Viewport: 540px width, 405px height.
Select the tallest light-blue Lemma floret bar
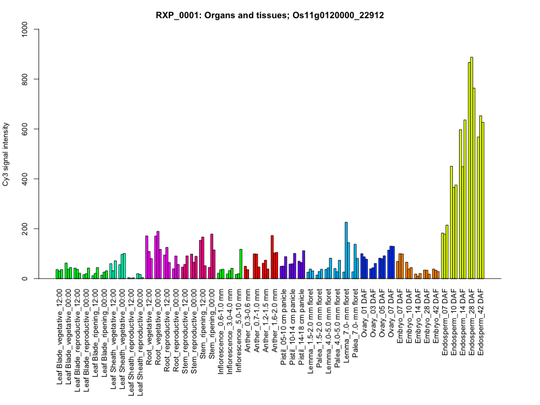coord(346,250)
